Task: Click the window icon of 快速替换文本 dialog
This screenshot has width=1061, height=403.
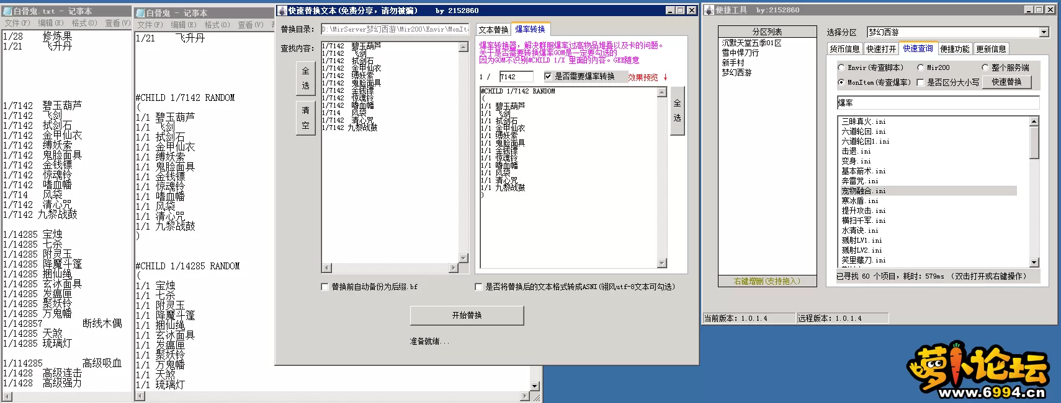Action: click(282, 11)
